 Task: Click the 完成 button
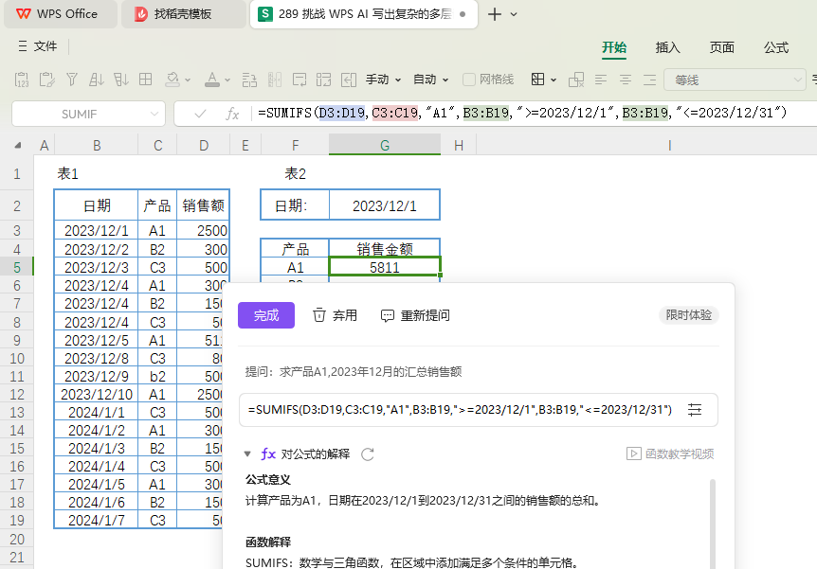coord(266,315)
